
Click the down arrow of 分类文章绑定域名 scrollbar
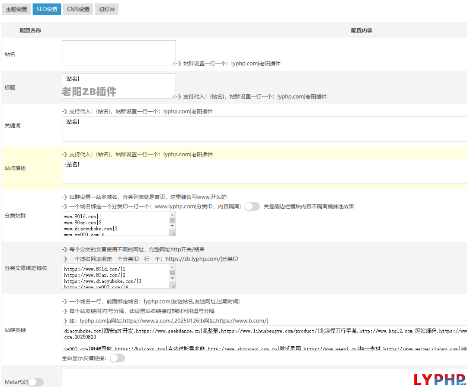172,278
